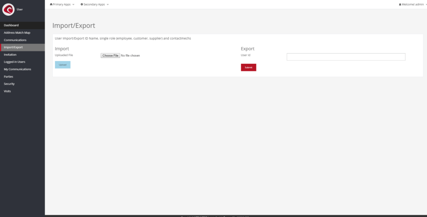Screen dimensions: 427x217
Task: Click the gear icon beside Secondary Apps
Action: (82, 4)
